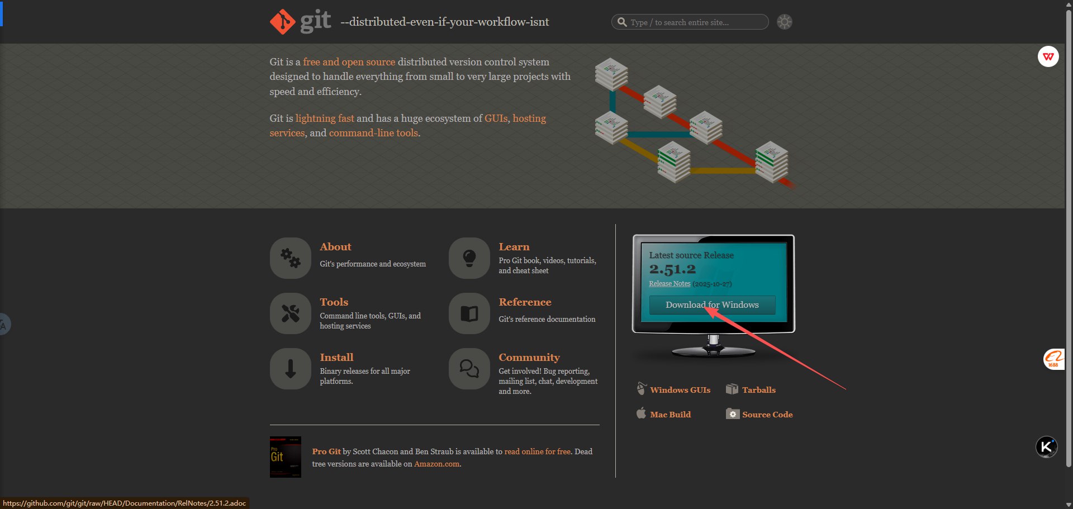Click the Git logo icon
The image size is (1073, 509).
point(283,22)
